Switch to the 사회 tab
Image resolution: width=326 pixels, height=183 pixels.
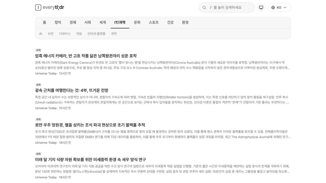(88, 23)
